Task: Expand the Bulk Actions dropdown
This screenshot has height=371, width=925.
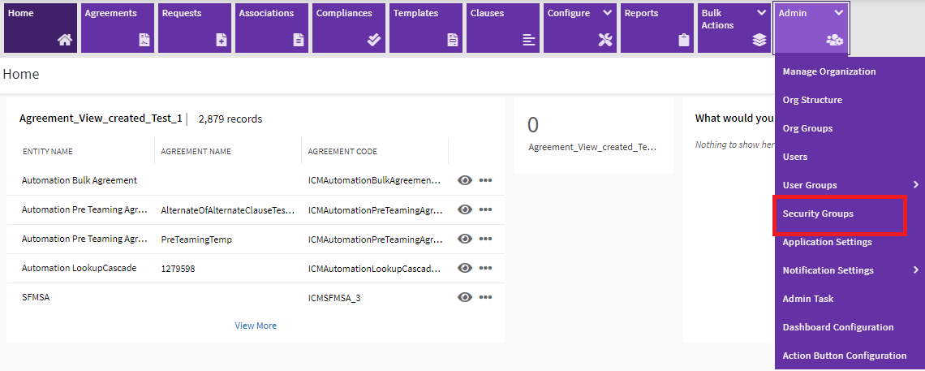Action: (761, 14)
